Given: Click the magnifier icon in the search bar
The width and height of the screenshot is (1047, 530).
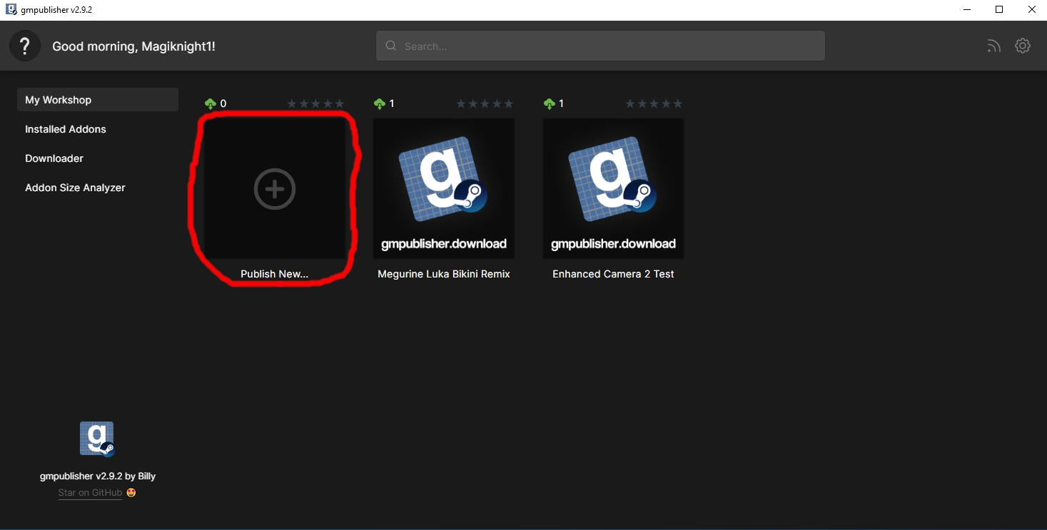Looking at the screenshot, I should point(391,46).
